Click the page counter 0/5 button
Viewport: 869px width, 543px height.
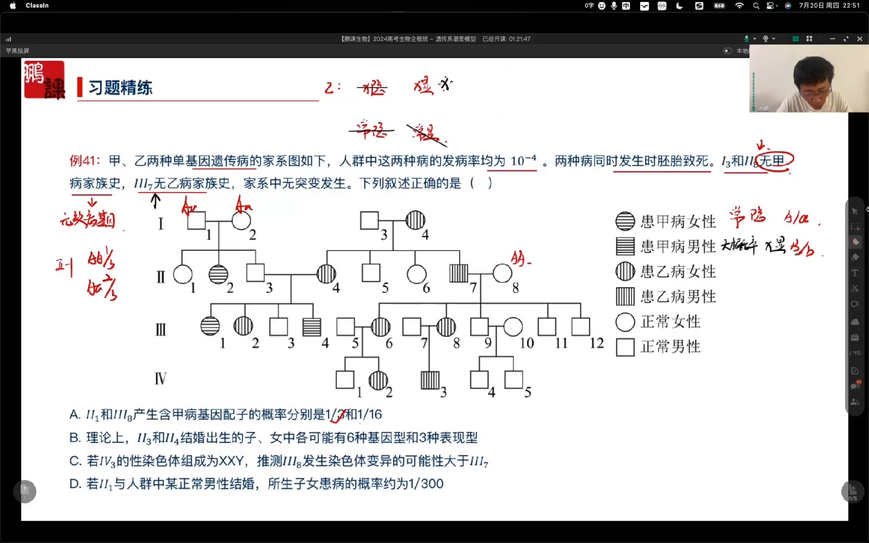pyautogui.click(x=852, y=492)
